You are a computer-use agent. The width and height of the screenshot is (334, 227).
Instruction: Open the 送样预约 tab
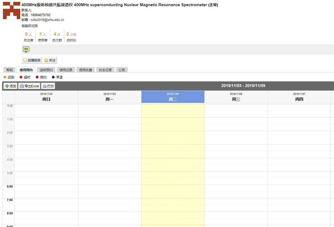46,70
